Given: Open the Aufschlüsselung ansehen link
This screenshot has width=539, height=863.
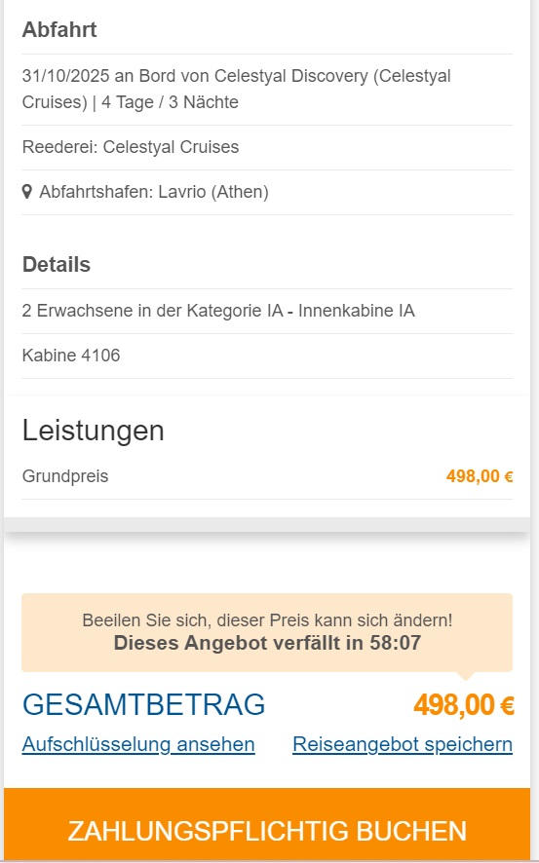Looking at the screenshot, I should (x=138, y=744).
